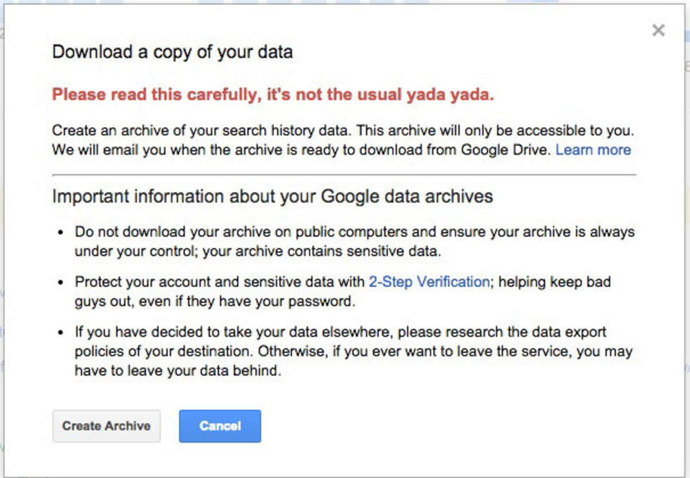The image size is (690, 478).
Task: Click the red 'Please read this carefully' warning
Action: click(272, 95)
